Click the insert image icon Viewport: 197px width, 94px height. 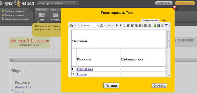tap(155, 25)
